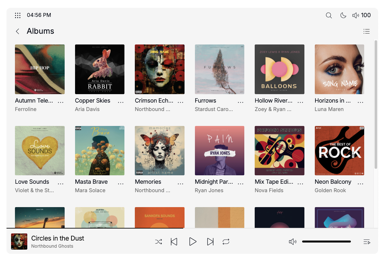Open the play queue icon

click(x=367, y=242)
